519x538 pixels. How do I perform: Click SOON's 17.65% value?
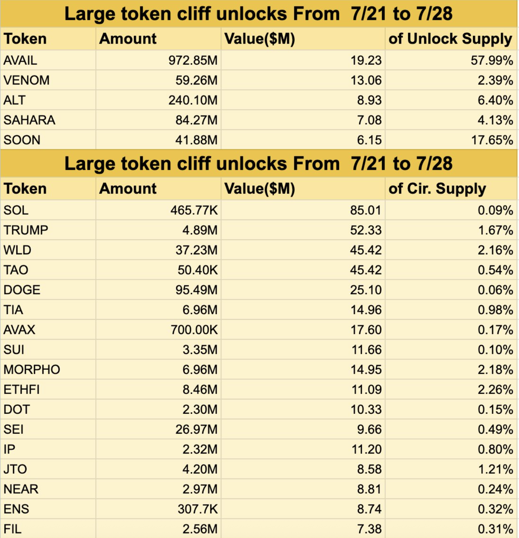coord(492,140)
